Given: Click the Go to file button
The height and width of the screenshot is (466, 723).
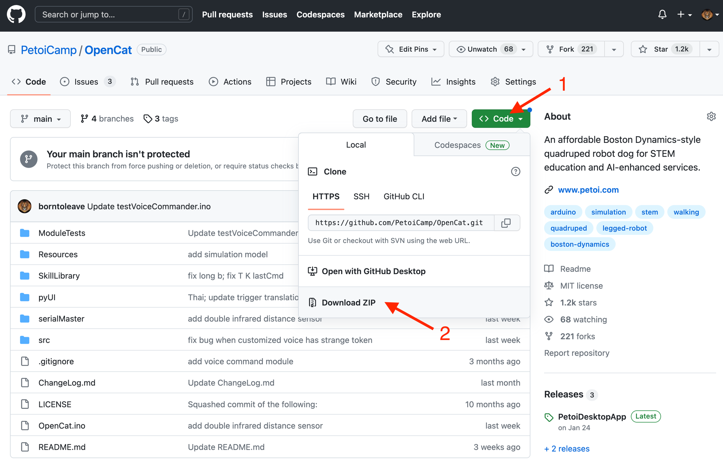Looking at the screenshot, I should 380,119.
